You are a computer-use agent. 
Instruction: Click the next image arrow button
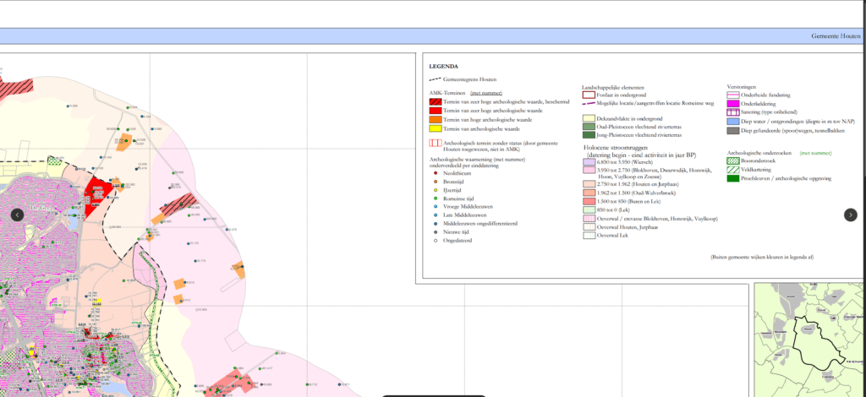click(x=850, y=215)
